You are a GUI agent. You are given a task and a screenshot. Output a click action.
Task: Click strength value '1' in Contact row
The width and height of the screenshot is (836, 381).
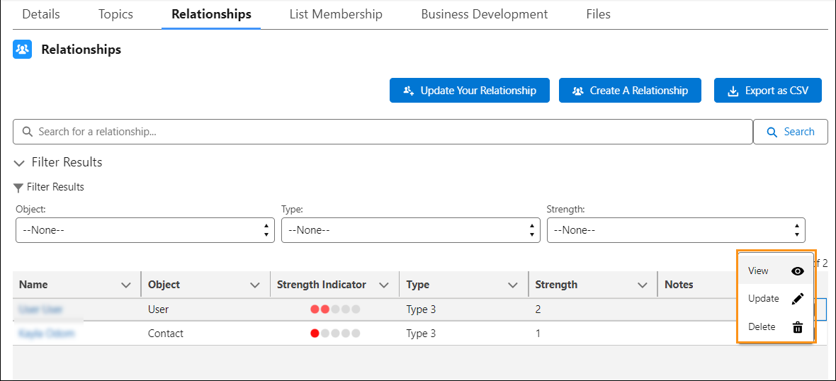click(x=538, y=334)
